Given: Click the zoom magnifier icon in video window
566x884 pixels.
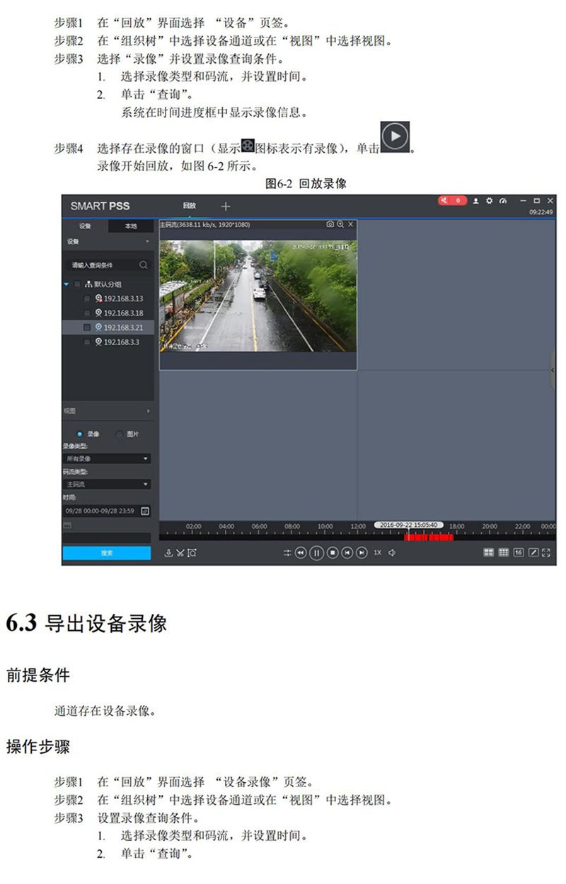Looking at the screenshot, I should pyautogui.click(x=340, y=224).
